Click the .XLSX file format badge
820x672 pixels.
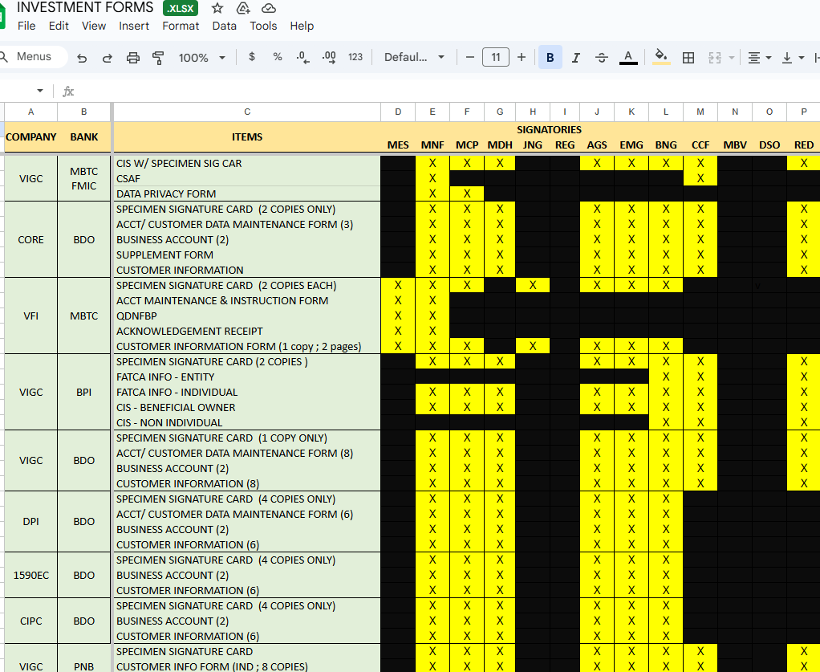(x=181, y=8)
